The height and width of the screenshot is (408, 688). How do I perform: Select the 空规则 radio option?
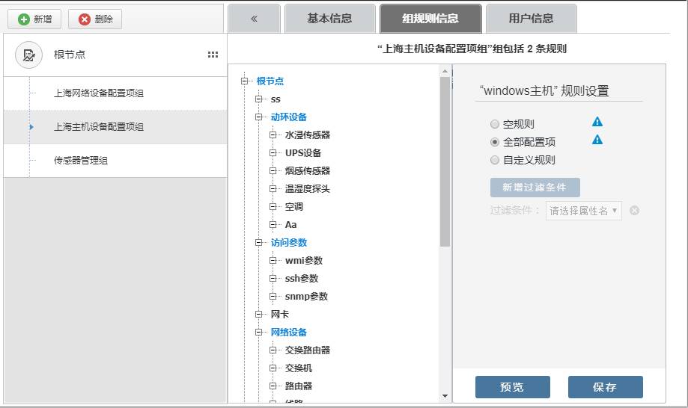[x=494, y=124]
